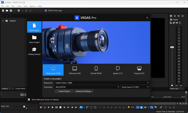Click the red Record button
The height and width of the screenshot is (113, 188).
41,107
